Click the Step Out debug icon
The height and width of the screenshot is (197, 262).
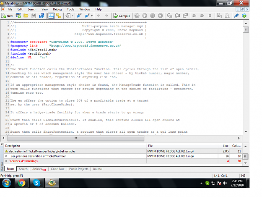point(185,16)
